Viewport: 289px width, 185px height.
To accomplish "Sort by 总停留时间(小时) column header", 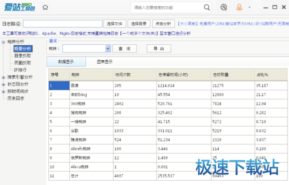I will [x=184, y=75].
